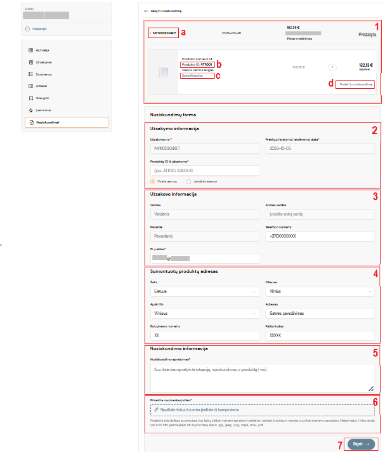Click the product price 132,13 €
Image resolution: width=385 pixels, height=452 pixels.
coord(366,65)
